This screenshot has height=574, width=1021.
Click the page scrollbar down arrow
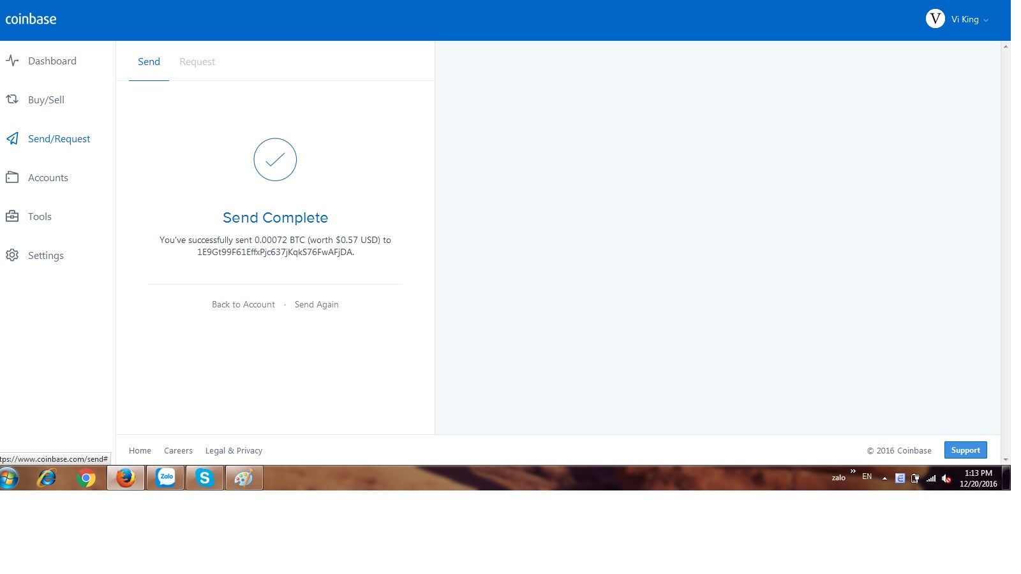1006,460
